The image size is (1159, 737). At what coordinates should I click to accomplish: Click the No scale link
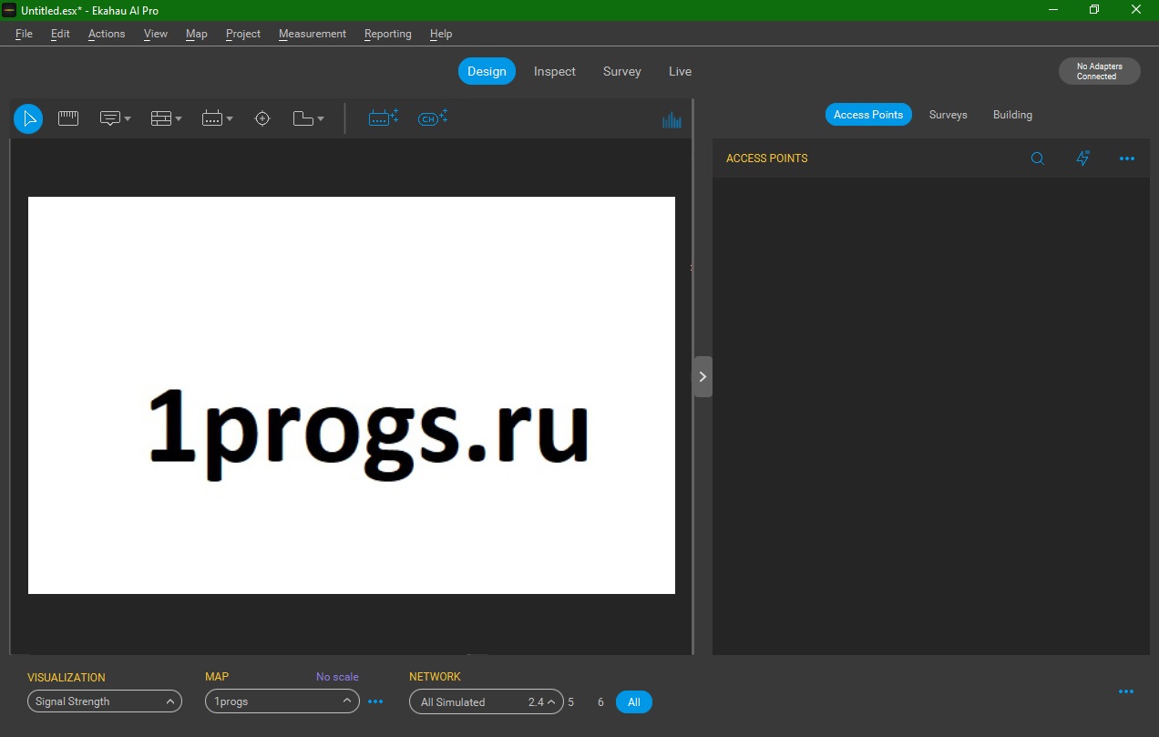337,677
